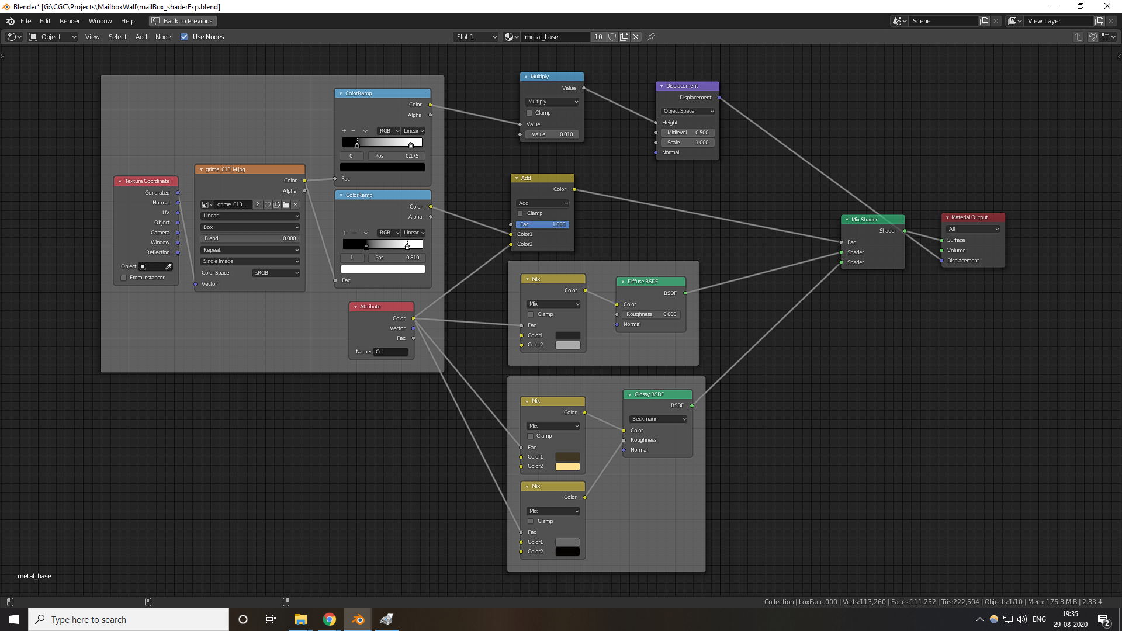The width and height of the screenshot is (1122, 631).
Task: Open the Render menu
Action: click(70, 21)
